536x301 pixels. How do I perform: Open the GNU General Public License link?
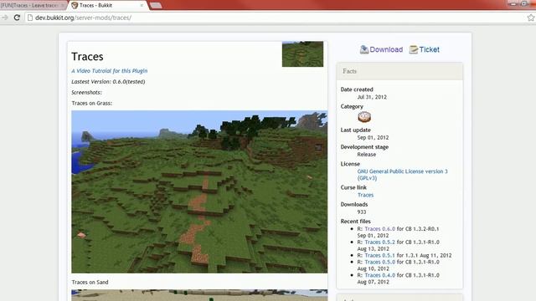pyautogui.click(x=402, y=175)
